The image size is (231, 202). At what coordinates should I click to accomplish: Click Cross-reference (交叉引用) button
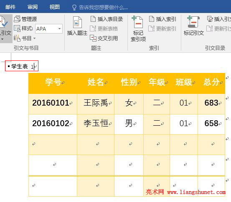104,38
